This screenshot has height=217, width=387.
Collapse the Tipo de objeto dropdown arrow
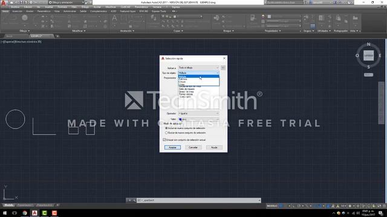click(217, 73)
